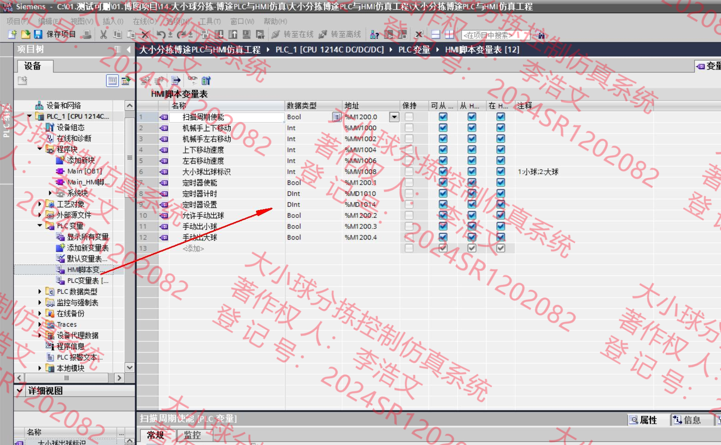
Task: Collapse the 程序块 tree node
Action: [40, 149]
